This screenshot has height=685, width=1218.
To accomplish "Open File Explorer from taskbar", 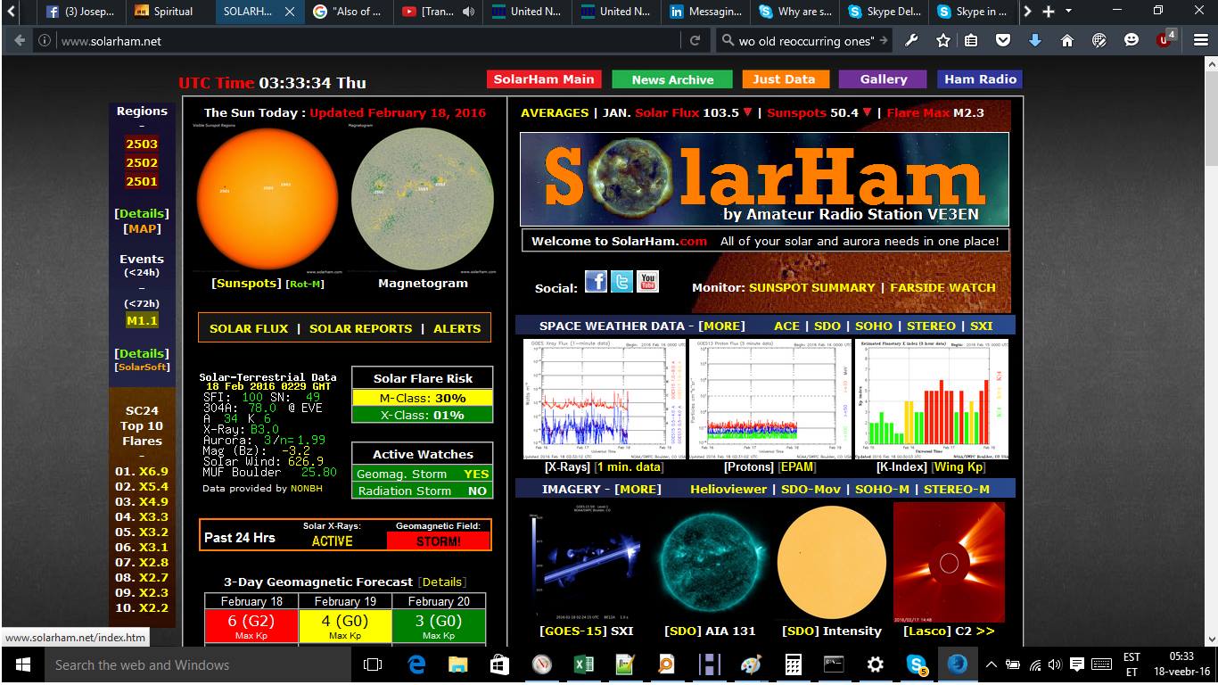I will pyautogui.click(x=457, y=664).
